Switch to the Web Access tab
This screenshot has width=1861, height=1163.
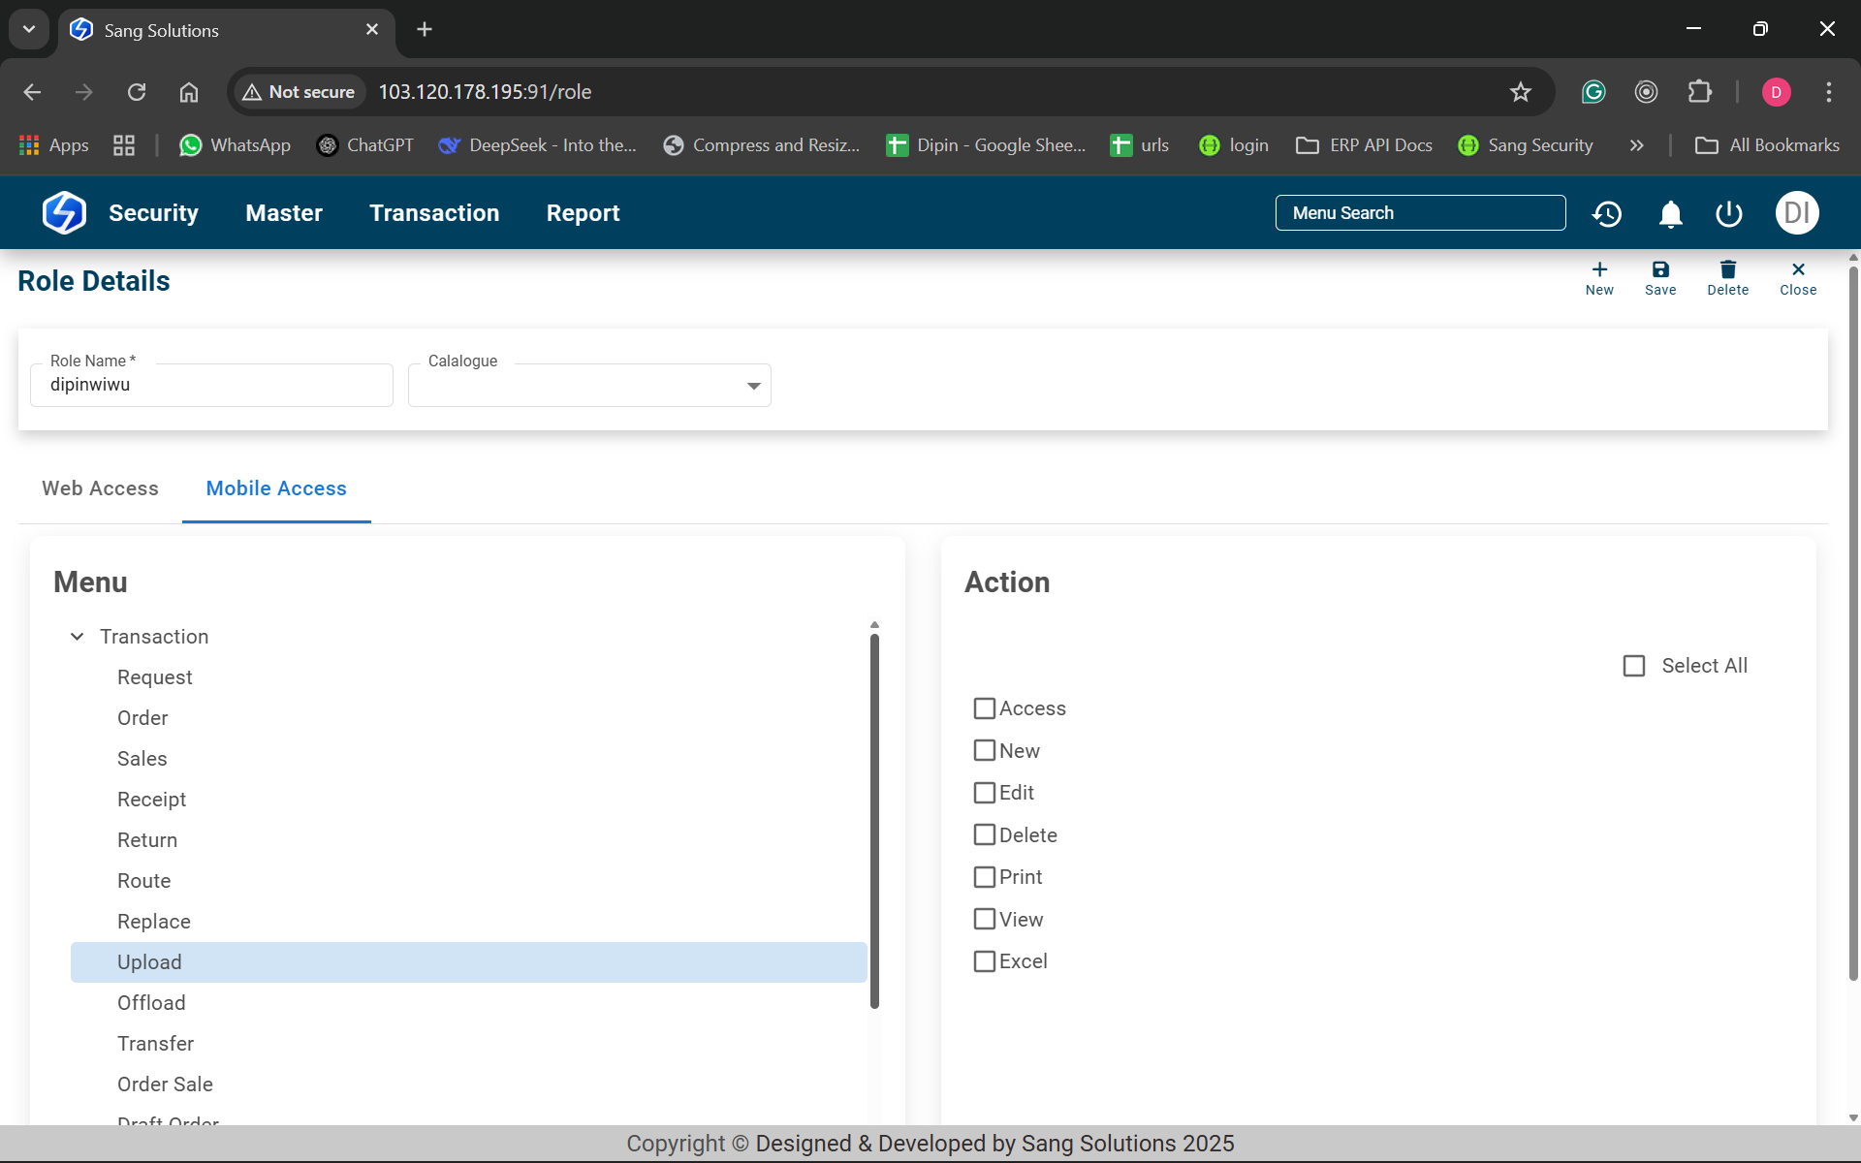[x=100, y=488]
